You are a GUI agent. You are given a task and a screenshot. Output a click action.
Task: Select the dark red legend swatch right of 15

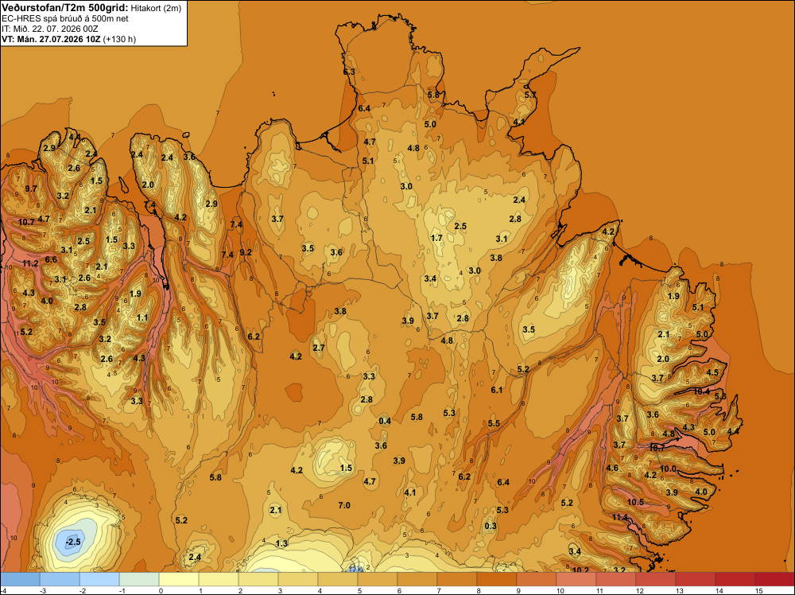click(x=774, y=579)
